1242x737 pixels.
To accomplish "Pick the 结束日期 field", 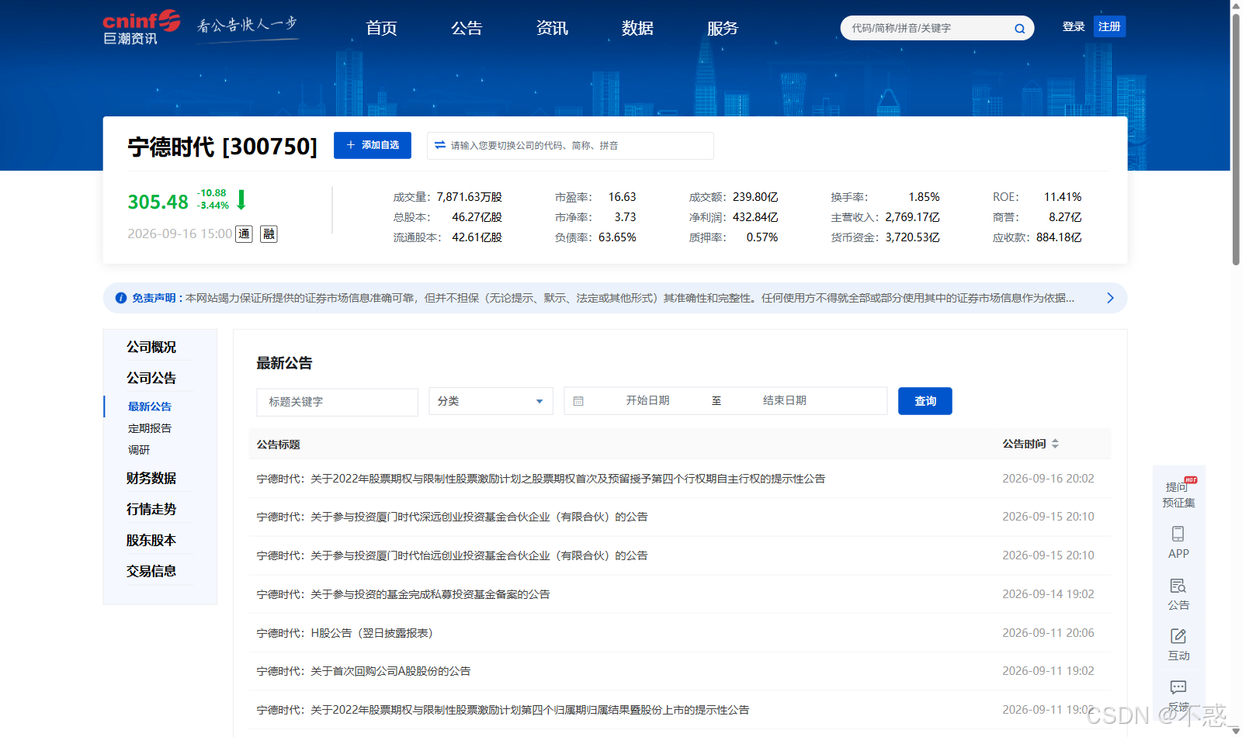I will [784, 400].
